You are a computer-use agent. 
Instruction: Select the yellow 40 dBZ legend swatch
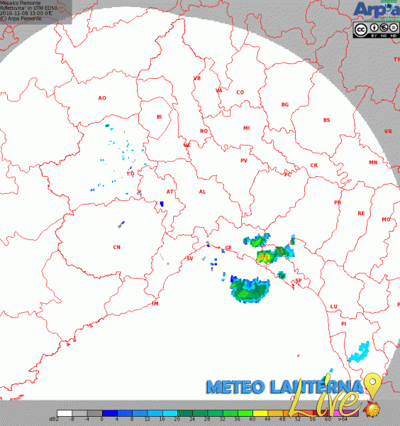point(260,413)
